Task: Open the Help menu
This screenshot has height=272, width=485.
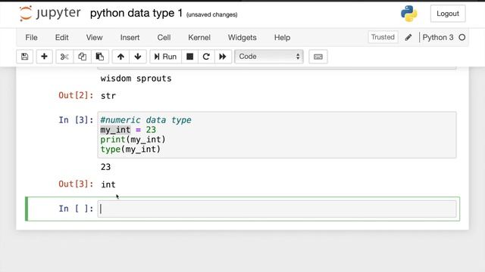Action: (282, 37)
